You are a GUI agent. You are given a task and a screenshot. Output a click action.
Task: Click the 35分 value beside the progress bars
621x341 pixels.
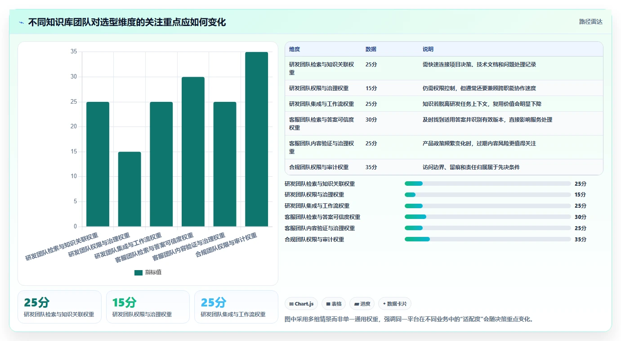(581, 240)
